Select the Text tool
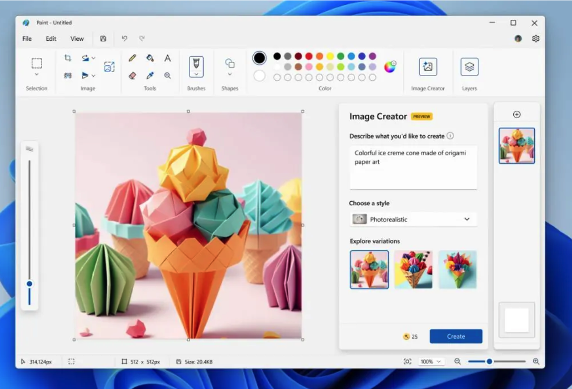Viewport: 572px width, 389px height. click(168, 58)
